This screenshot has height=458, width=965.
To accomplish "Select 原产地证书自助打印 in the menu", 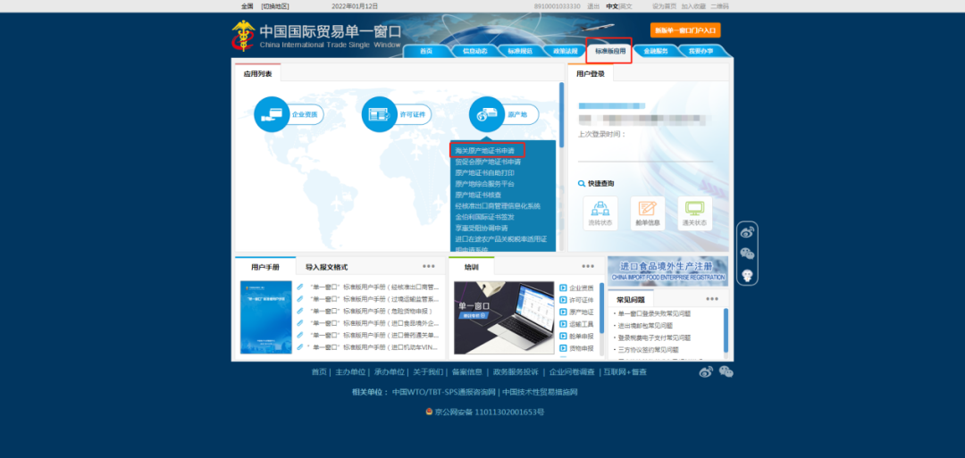I will coord(484,172).
